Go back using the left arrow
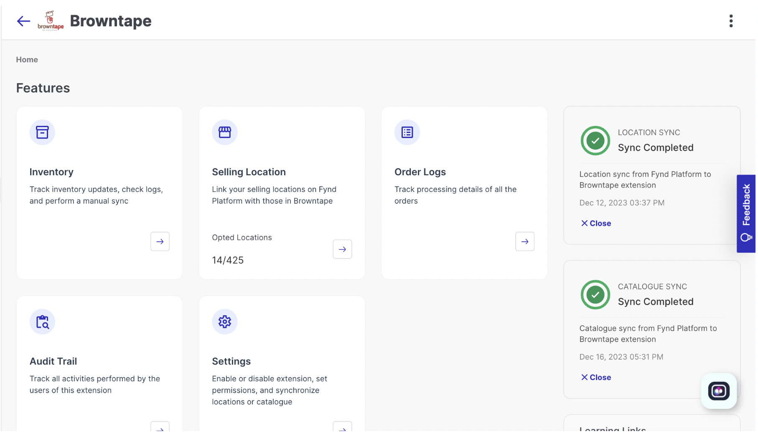 click(x=23, y=21)
